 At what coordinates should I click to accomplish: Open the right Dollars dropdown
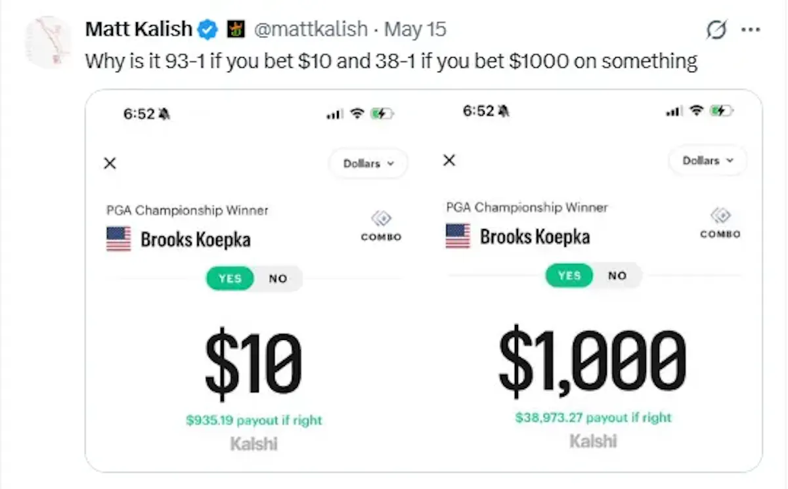coord(708,161)
